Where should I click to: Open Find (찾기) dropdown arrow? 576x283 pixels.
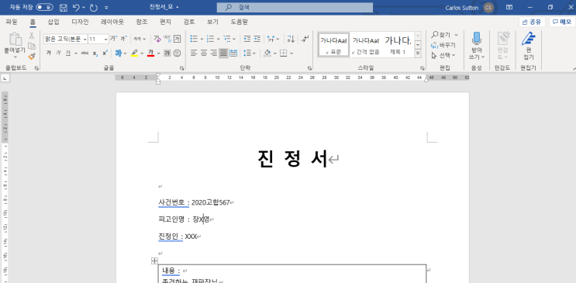pos(457,35)
